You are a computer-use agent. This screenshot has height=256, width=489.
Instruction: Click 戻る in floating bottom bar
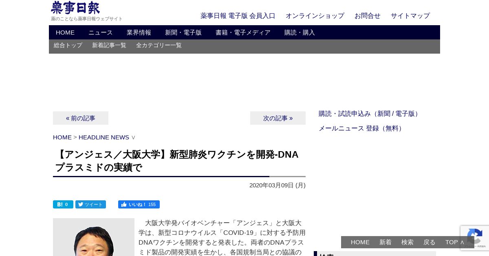(430, 242)
